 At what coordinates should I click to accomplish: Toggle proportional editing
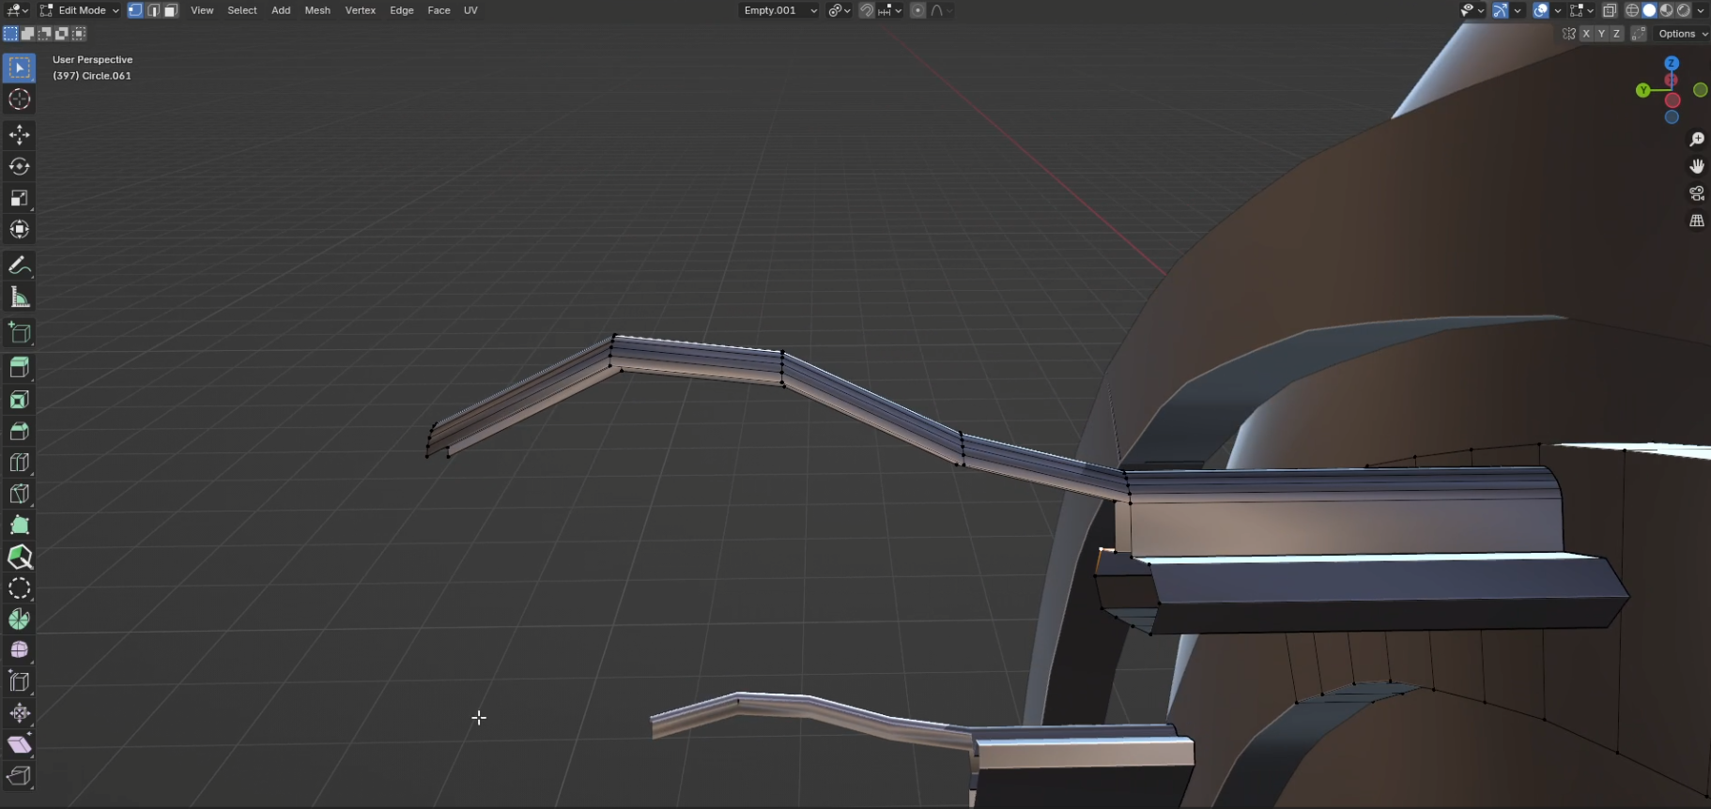(x=917, y=10)
